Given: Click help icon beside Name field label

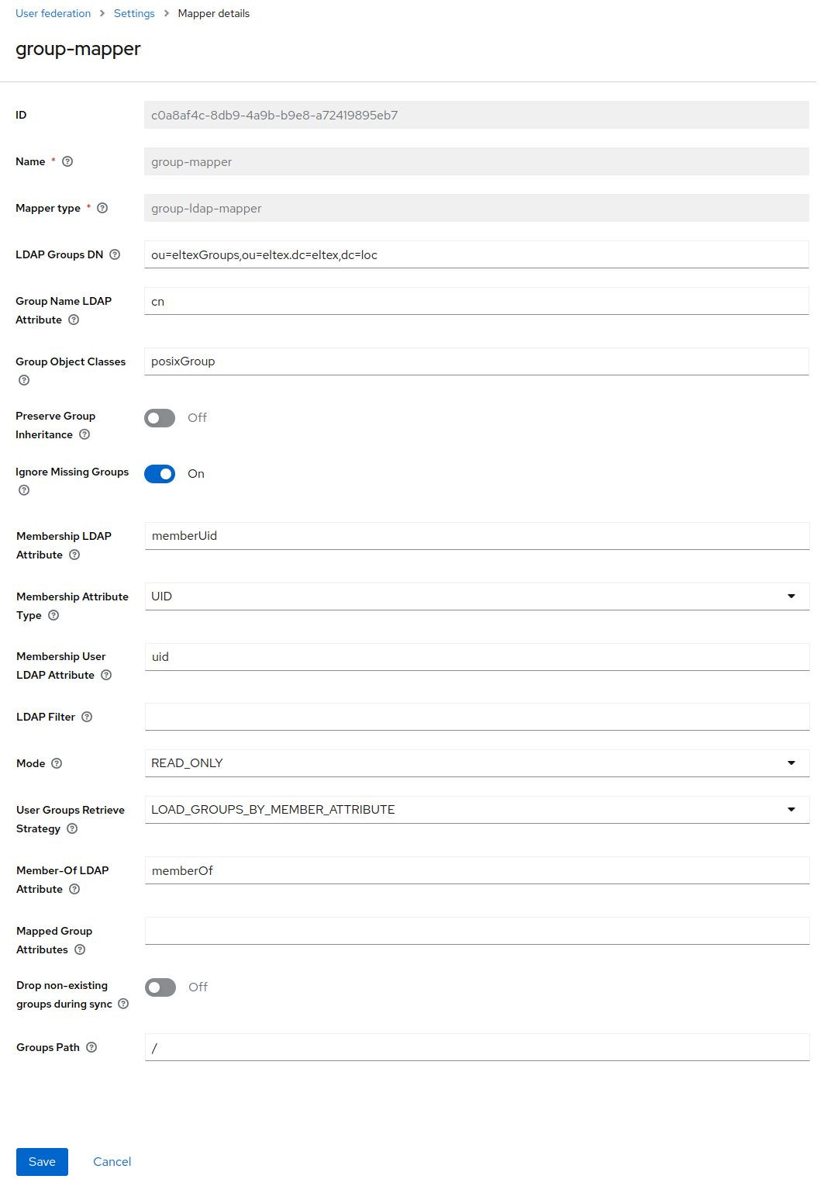Looking at the screenshot, I should (67, 161).
